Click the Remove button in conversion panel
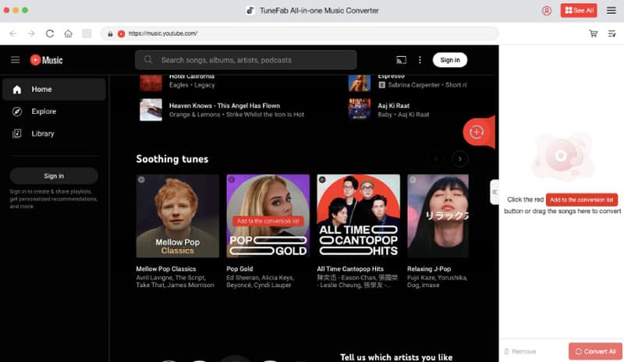This screenshot has width=624, height=362. [520, 351]
